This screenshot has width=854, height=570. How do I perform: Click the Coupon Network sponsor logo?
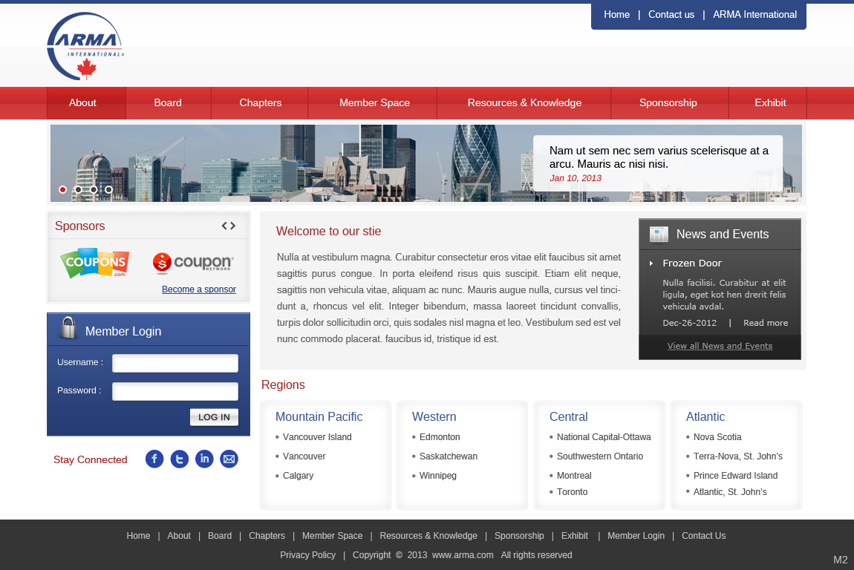pyautogui.click(x=193, y=263)
